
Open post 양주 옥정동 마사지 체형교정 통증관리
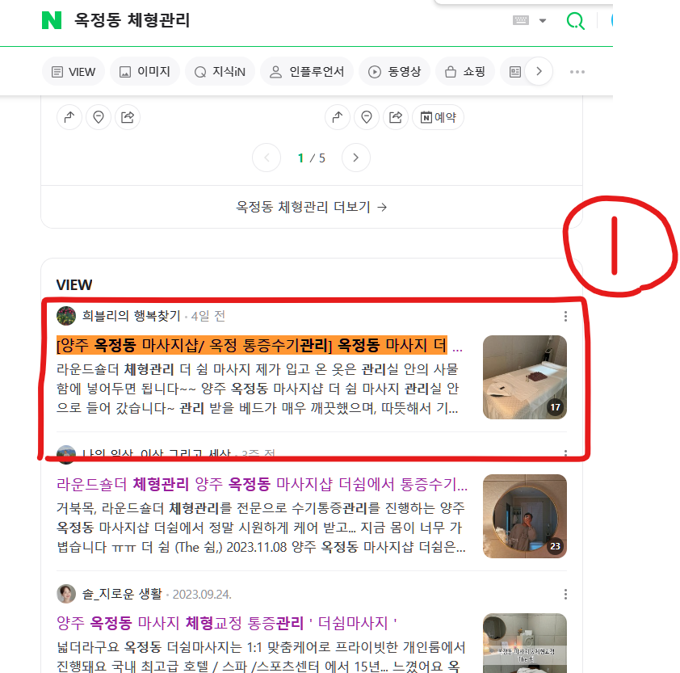[227, 623]
